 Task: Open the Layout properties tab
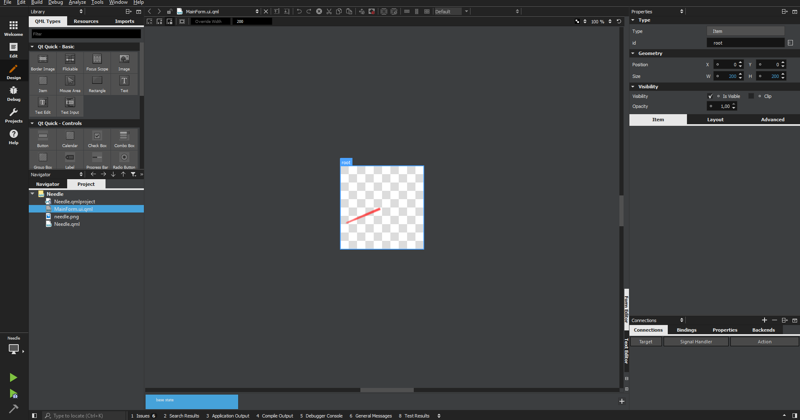[x=715, y=120]
